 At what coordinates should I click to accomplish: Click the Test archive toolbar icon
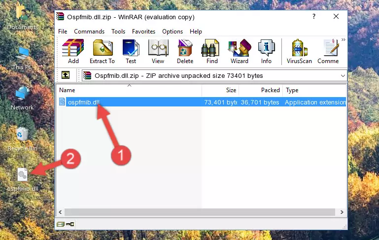[131, 51]
